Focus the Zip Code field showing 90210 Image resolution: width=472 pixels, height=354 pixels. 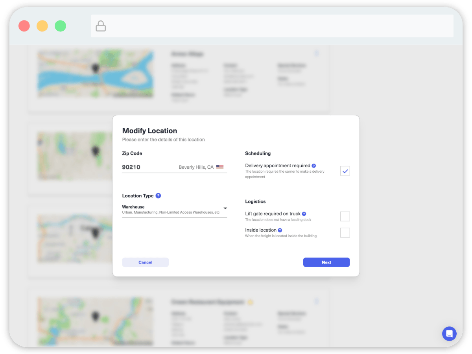[x=149, y=167]
